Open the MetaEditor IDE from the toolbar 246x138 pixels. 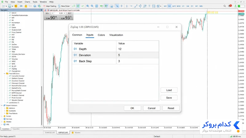[21, 6]
